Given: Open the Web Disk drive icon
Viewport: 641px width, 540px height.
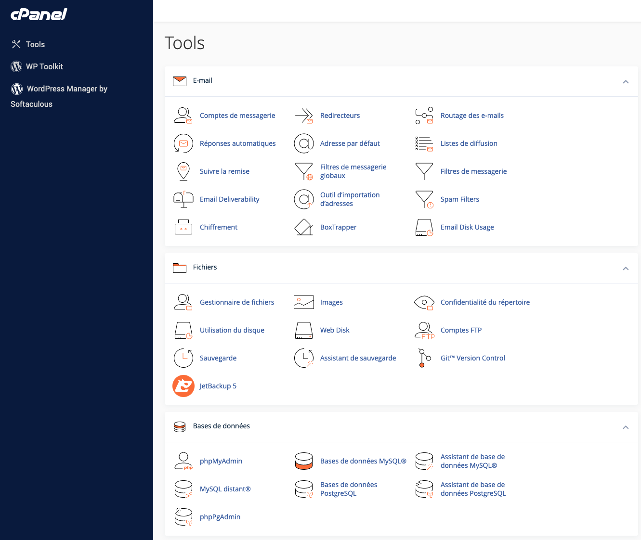Looking at the screenshot, I should click(x=304, y=330).
